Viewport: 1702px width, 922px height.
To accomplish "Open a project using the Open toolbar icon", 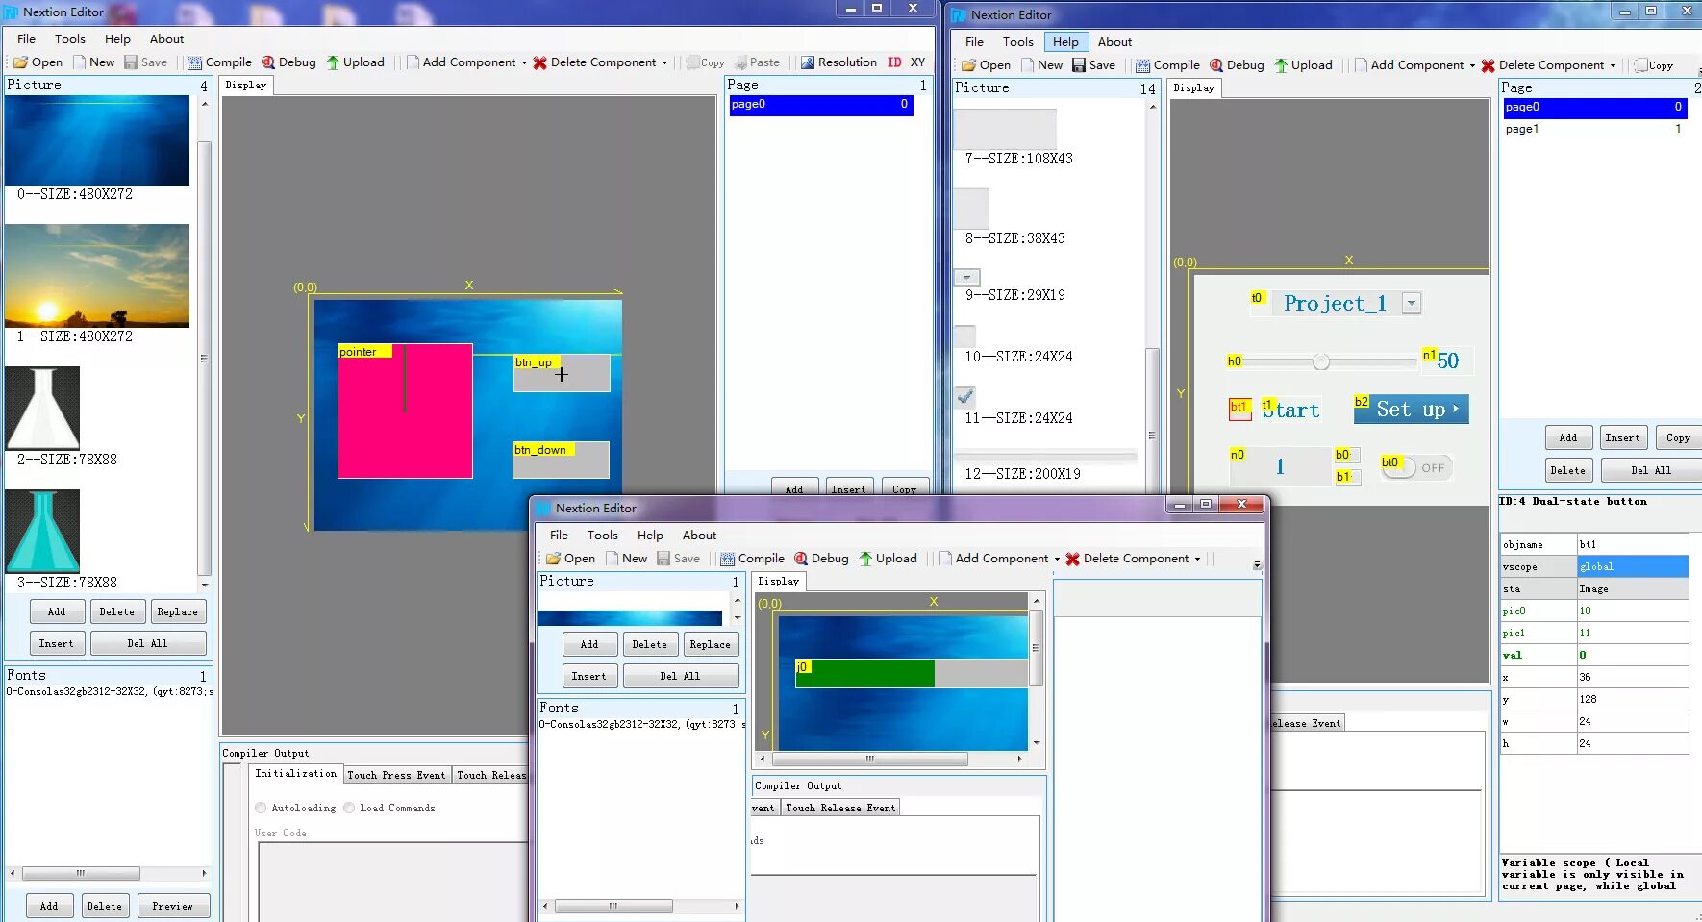I will (570, 558).
